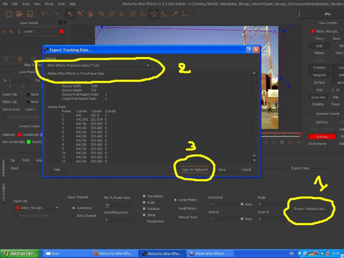
Task: Toggle the Scale motion checkbox
Action: (144, 202)
